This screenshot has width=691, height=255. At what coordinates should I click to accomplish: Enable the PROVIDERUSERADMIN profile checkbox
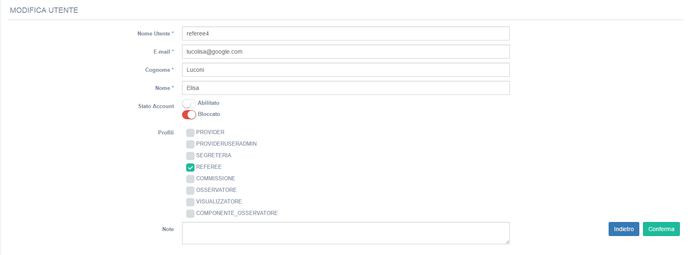pyautogui.click(x=190, y=144)
